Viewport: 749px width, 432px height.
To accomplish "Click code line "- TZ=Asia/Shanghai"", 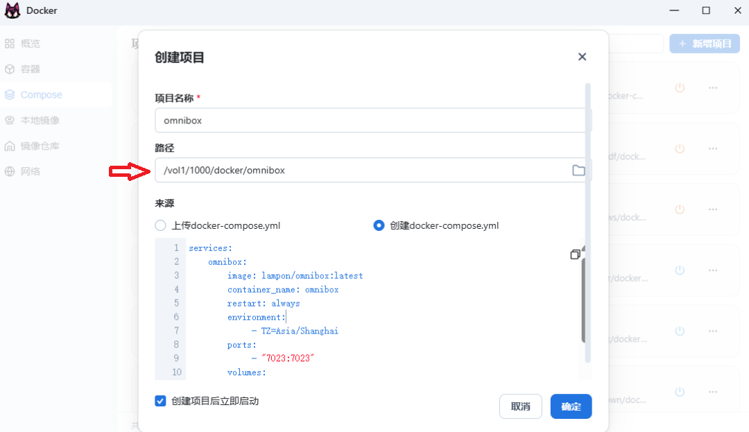I will point(295,331).
